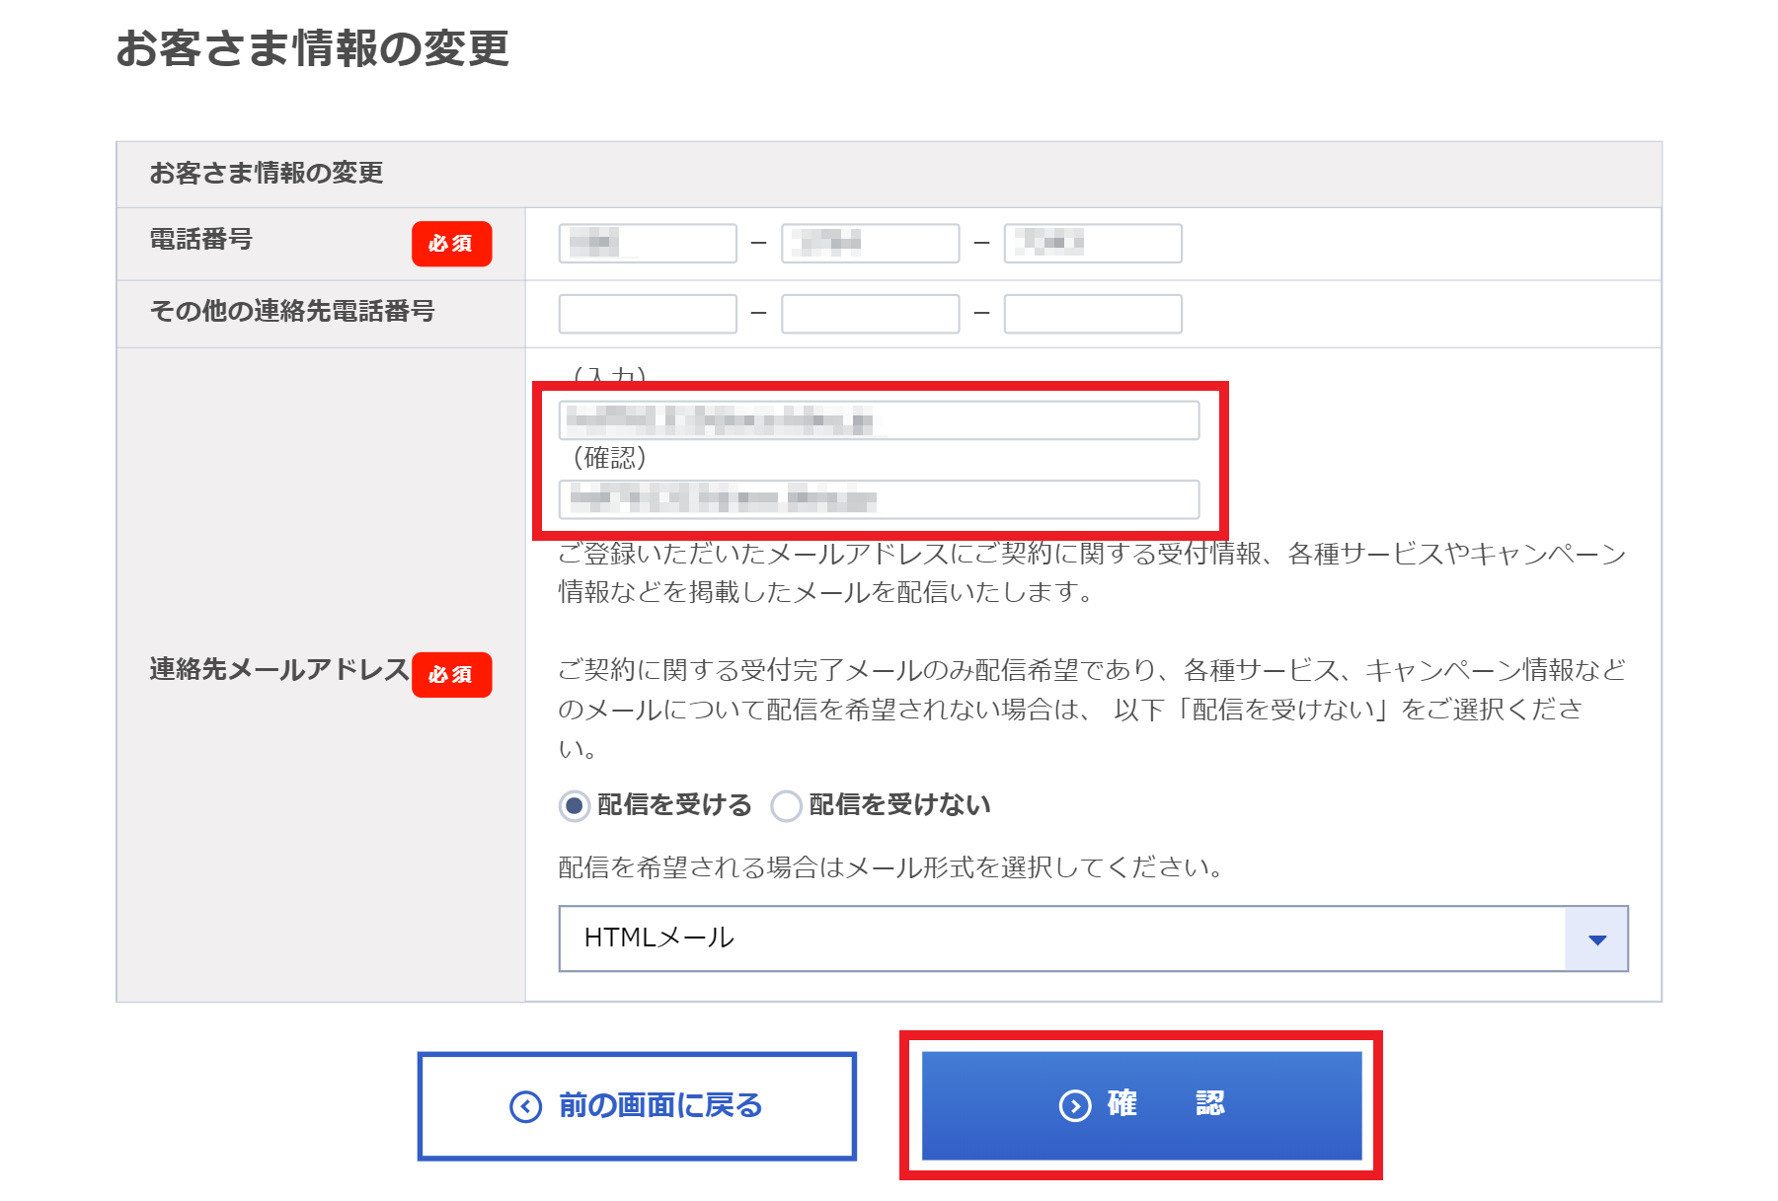Select the 配信を受けない radio button

(785, 805)
